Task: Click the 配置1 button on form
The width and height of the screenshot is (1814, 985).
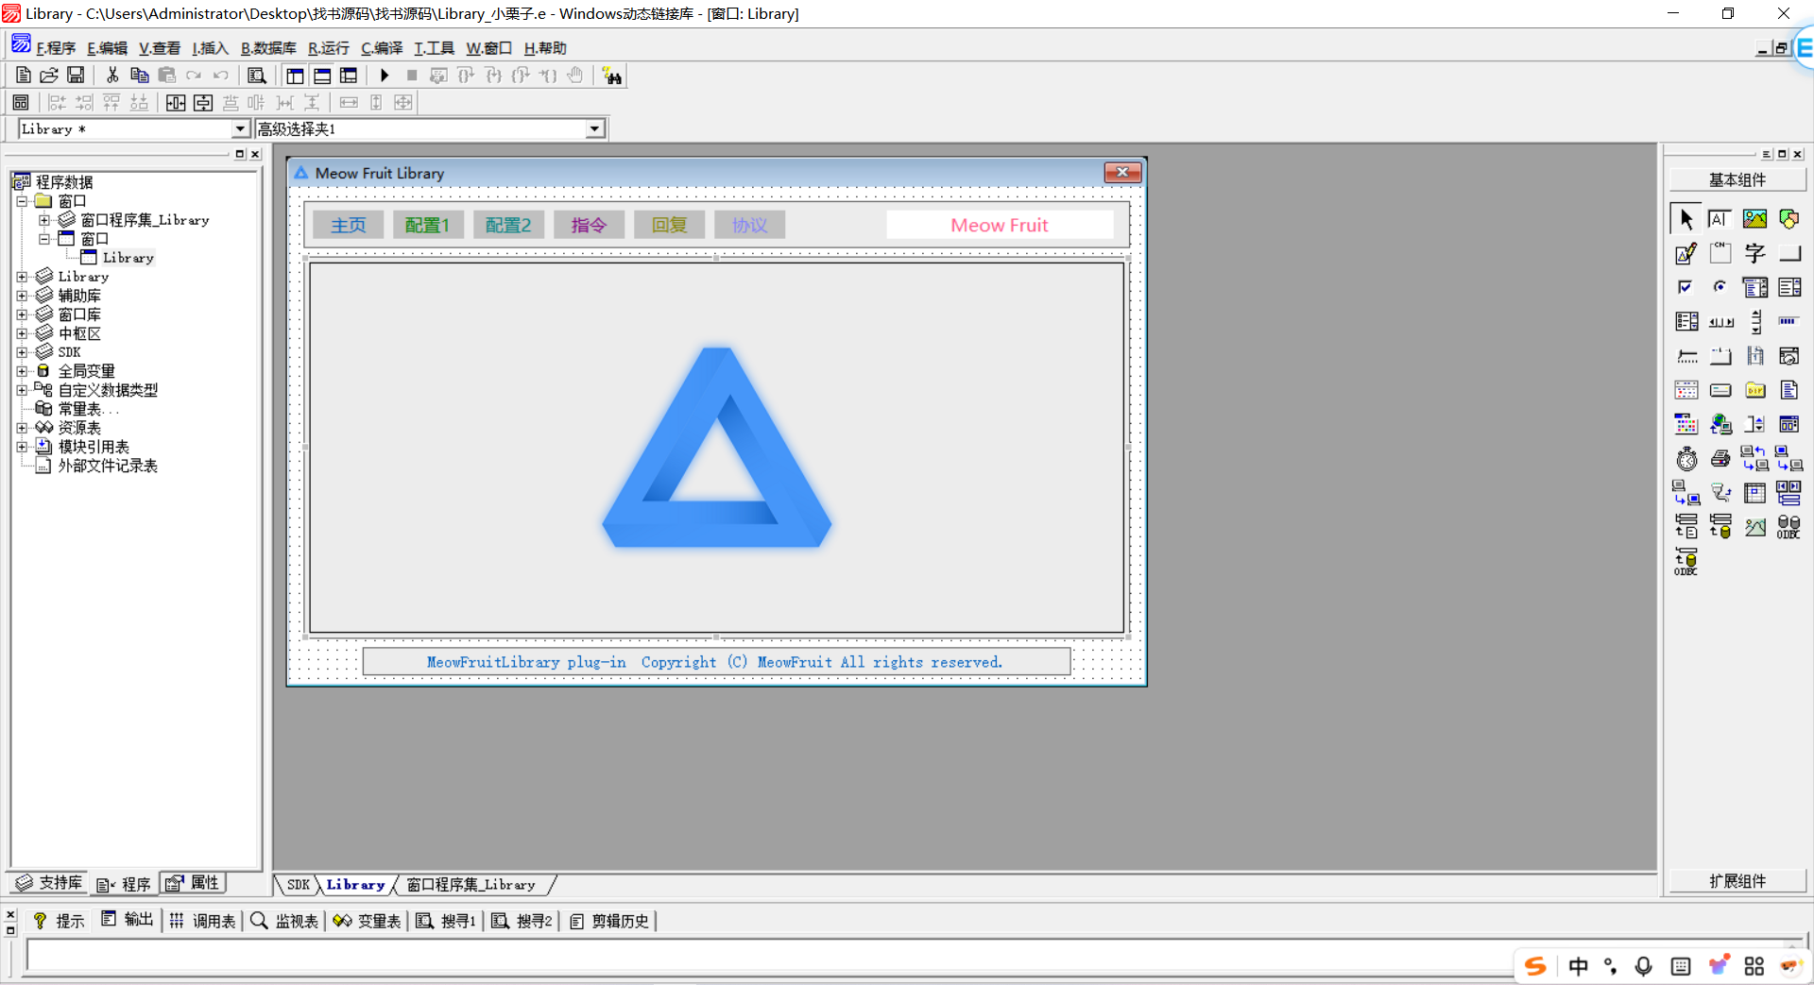Action: [427, 225]
